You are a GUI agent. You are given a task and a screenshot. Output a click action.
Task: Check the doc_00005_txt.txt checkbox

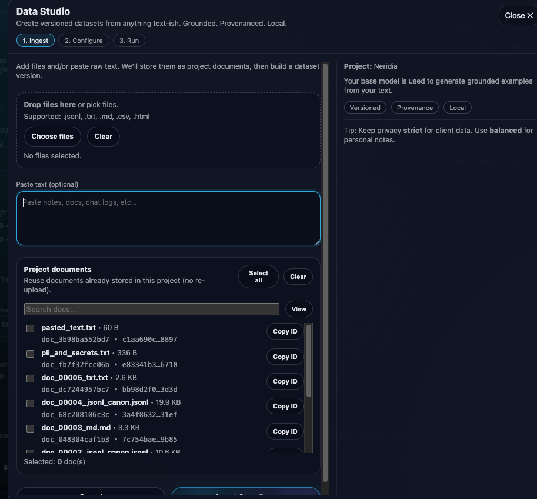click(30, 378)
